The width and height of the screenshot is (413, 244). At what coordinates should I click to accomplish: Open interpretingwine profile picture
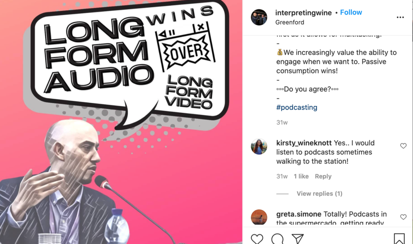coord(259,17)
